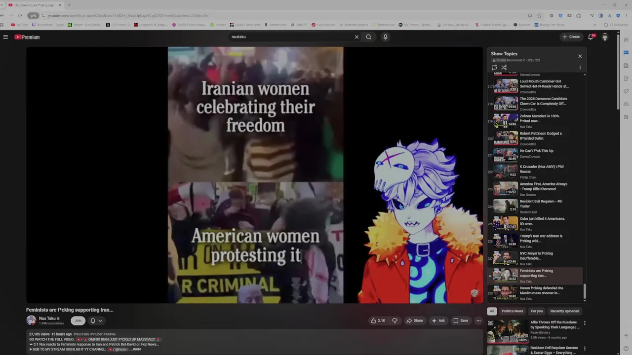This screenshot has height=355, width=632.
Task: Open the Create menu
Action: click(571, 37)
